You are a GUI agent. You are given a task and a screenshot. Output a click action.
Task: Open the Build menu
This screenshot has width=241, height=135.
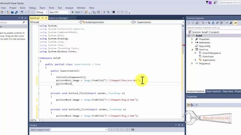[x=23, y=8]
